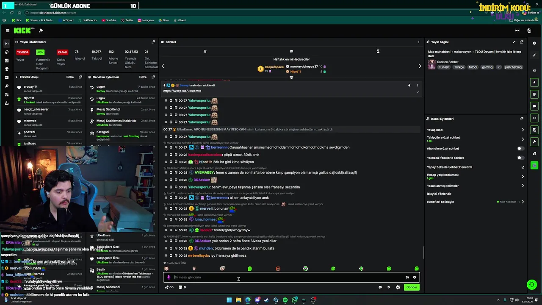Click the purple microphone icon in message box
542x305 pixels.
pos(169,277)
